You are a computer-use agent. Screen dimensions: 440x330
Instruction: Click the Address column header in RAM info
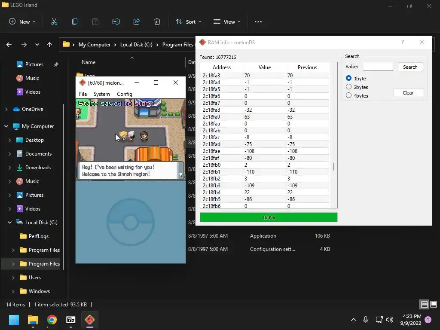pyautogui.click(x=222, y=67)
